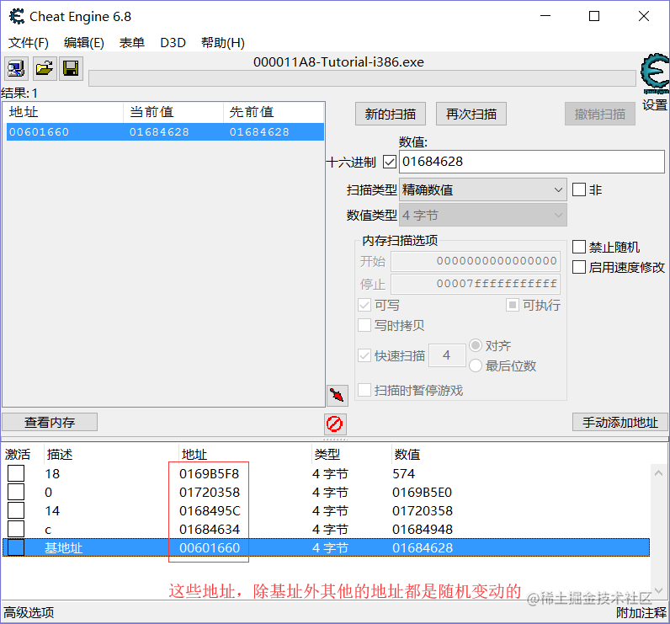This screenshot has height=624, width=670.
Task: Select address 0169B5F8 in address list
Action: point(210,474)
